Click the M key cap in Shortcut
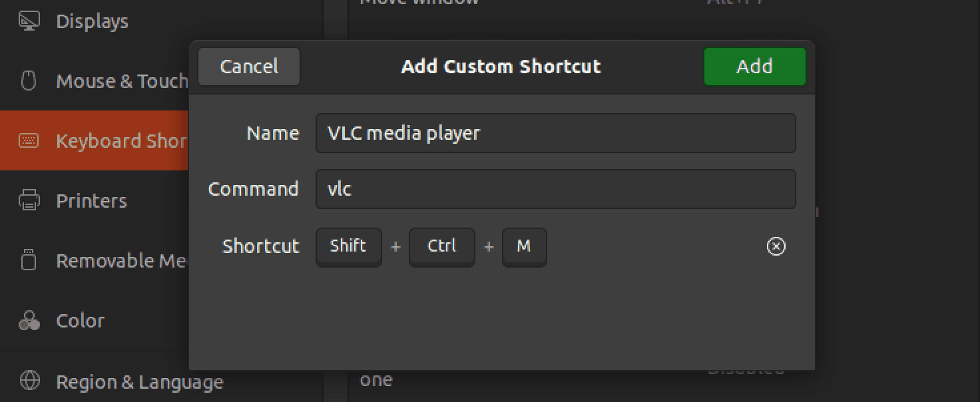The height and width of the screenshot is (402, 980). click(524, 246)
